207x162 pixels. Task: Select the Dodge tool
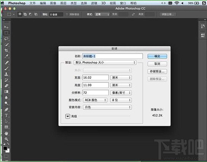(6, 103)
